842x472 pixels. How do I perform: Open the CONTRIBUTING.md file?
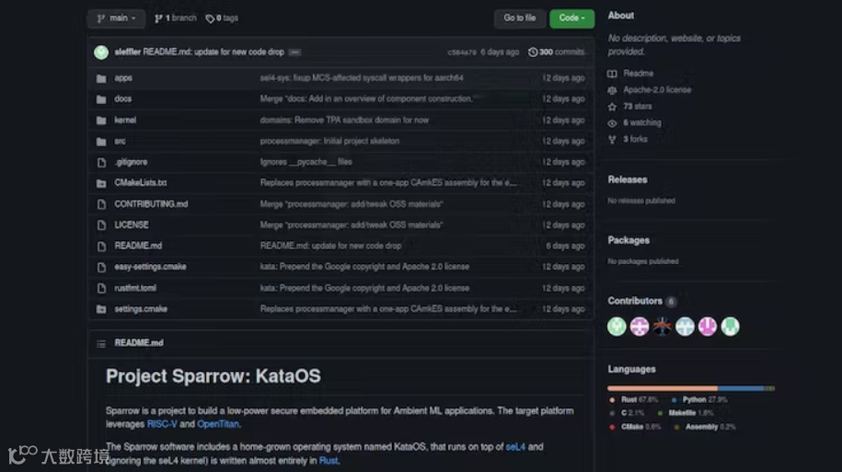click(x=151, y=204)
